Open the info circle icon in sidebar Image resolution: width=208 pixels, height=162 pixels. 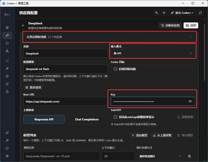[x=7, y=148]
